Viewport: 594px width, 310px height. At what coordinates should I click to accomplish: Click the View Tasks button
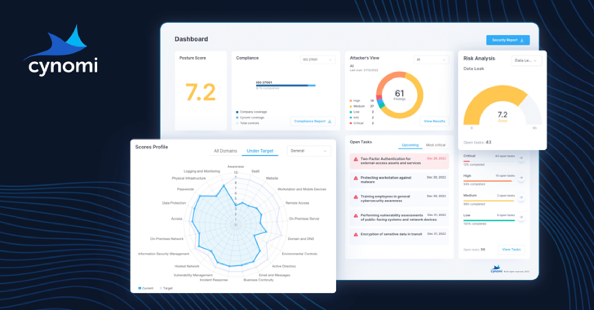(x=511, y=249)
